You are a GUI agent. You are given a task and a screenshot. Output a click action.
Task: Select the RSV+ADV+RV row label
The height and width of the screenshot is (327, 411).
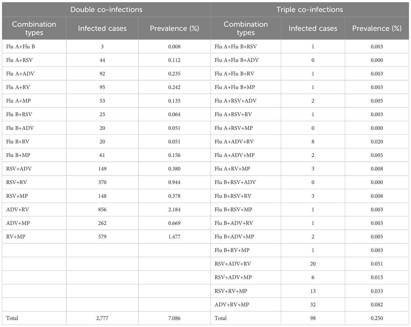pyautogui.click(x=233, y=264)
